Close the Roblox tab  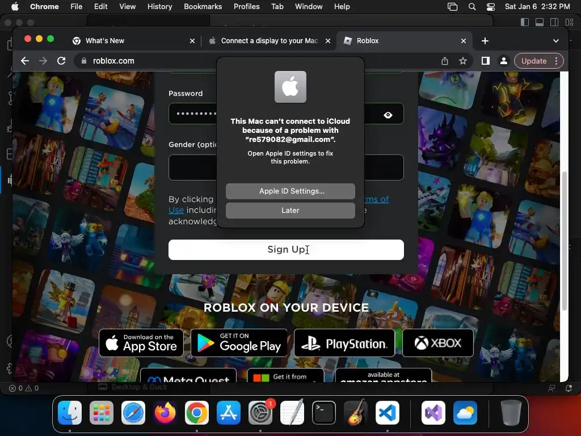(x=464, y=41)
